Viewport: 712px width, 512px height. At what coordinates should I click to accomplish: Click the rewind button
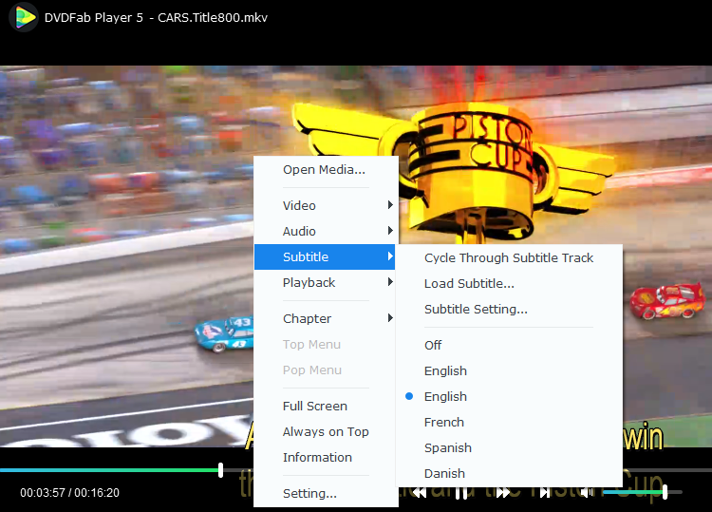pos(418,492)
